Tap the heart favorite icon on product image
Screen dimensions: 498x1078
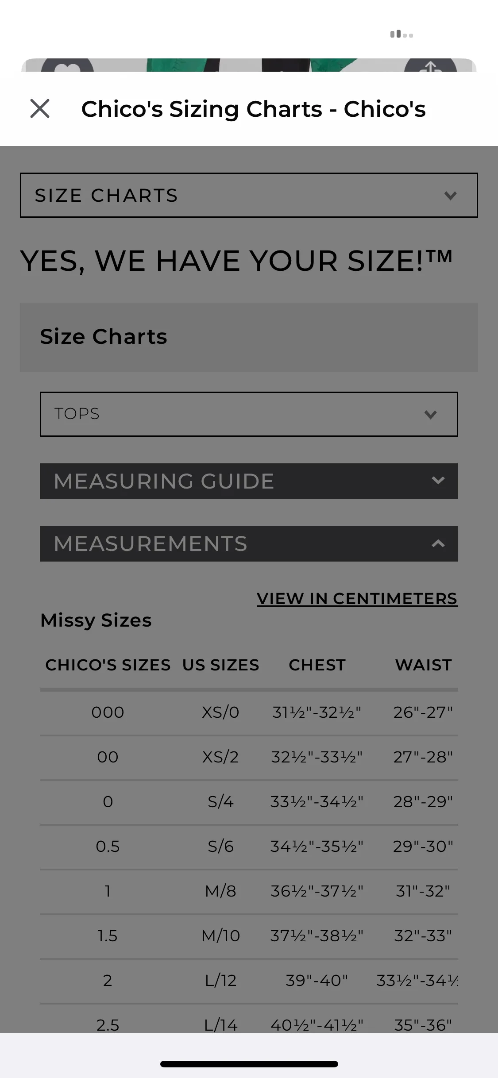click(x=67, y=65)
